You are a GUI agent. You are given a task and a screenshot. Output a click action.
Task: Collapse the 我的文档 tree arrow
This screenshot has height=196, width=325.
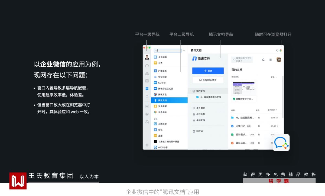coord(190,91)
